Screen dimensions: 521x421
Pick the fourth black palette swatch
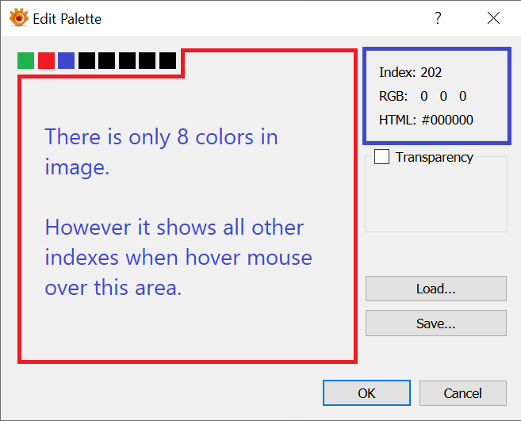point(147,60)
